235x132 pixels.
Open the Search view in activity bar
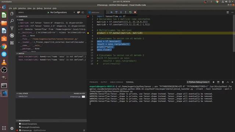point(12,21)
